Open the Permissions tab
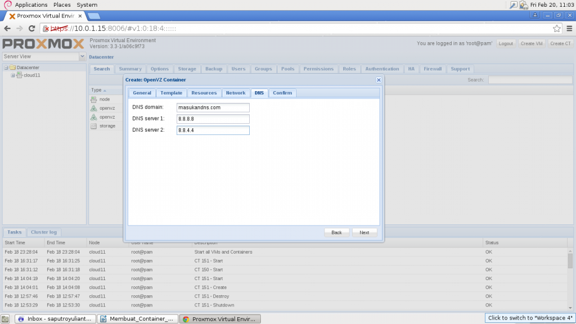Screen dimensions: 576x324 318,69
